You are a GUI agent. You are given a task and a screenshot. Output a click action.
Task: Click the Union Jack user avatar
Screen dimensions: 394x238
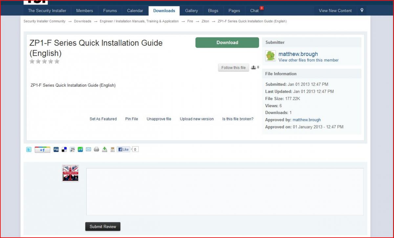pos(70,173)
